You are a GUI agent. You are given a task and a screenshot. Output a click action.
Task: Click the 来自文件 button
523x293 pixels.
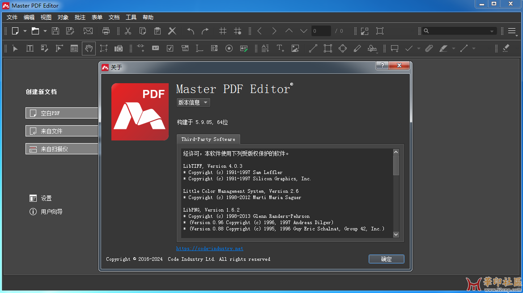(x=62, y=131)
